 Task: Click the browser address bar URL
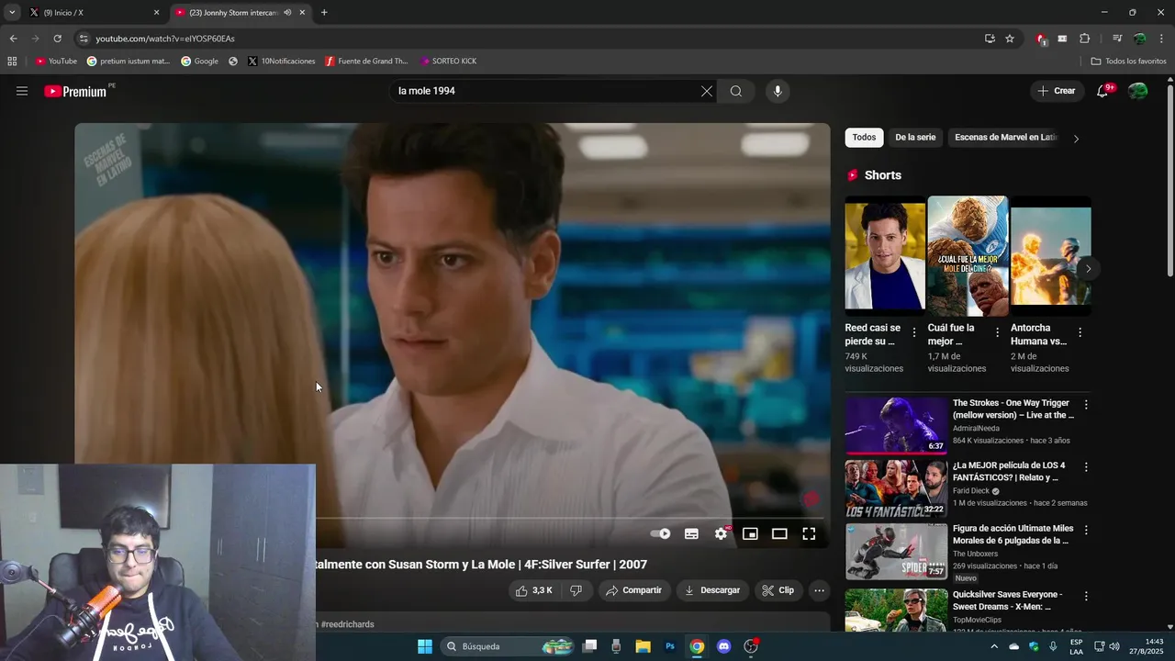[x=165, y=39]
